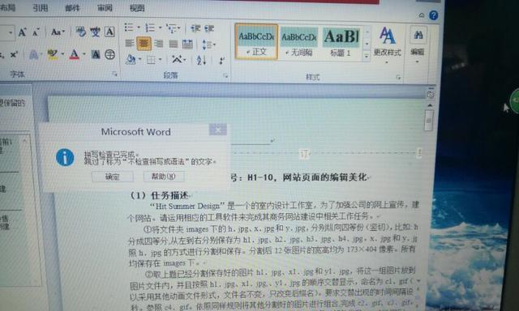Click the Decrease Indent icon
519x311 pixels.
pos(195,29)
